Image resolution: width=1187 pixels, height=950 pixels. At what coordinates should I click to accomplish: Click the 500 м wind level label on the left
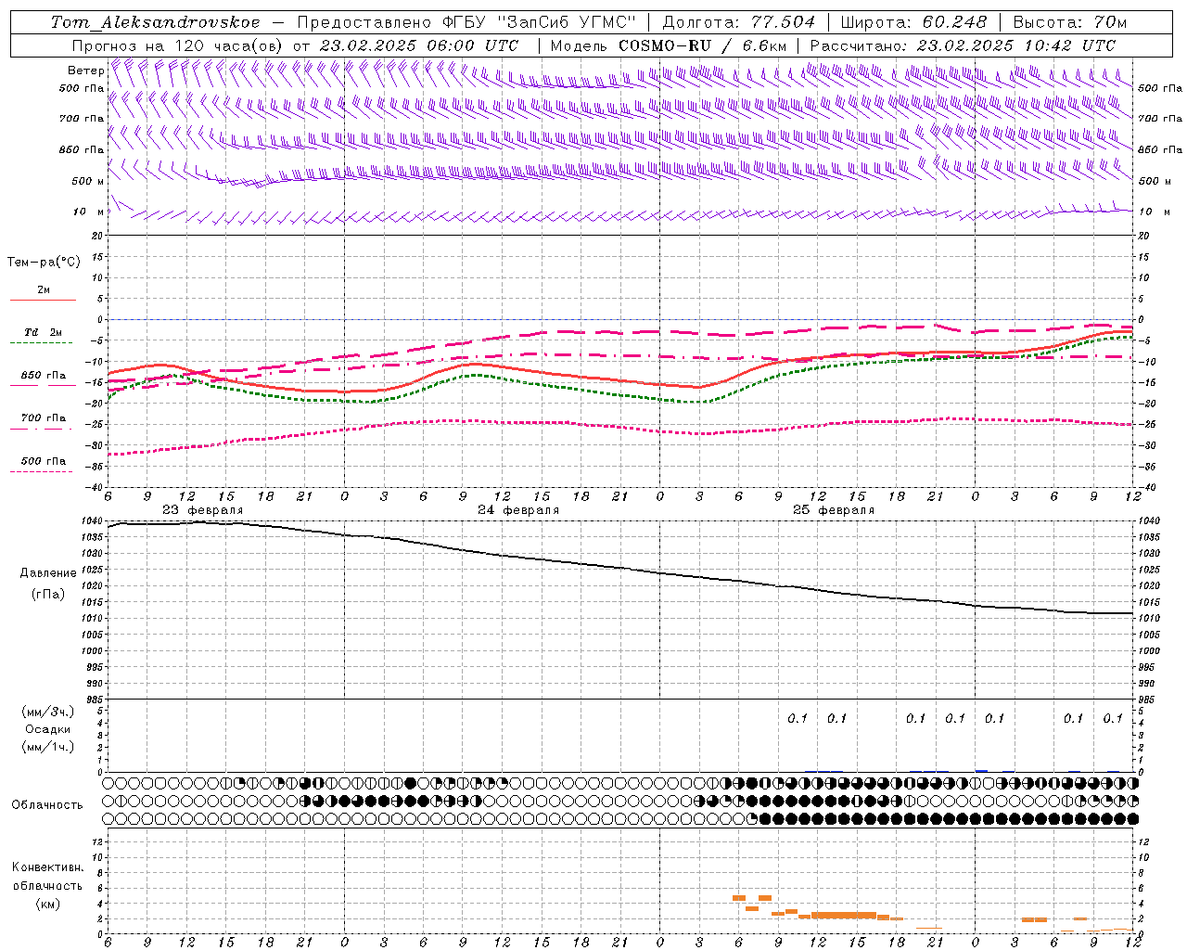88,181
